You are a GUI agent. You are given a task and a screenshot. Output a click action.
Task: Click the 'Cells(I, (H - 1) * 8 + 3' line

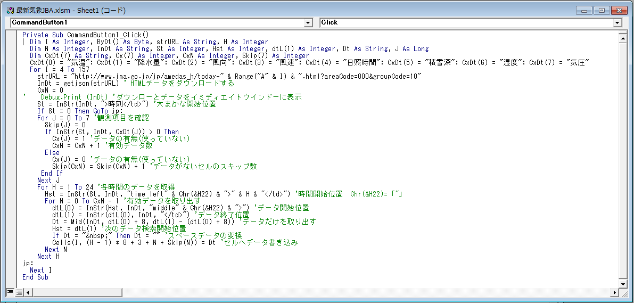[x=175, y=242]
